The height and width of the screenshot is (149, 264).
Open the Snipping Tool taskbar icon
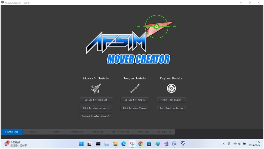click(132, 144)
